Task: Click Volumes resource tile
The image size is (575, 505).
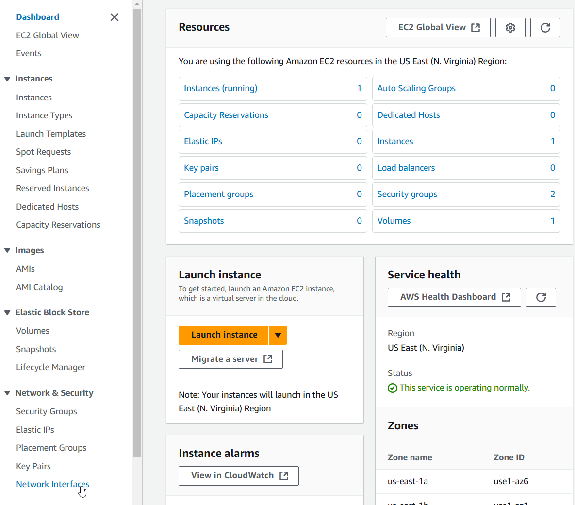Action: tap(466, 221)
